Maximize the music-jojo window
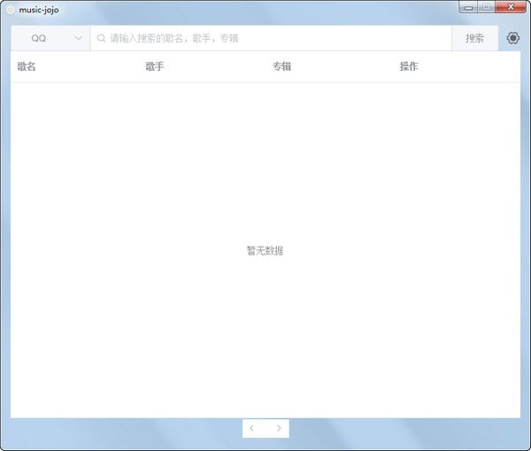The width and height of the screenshot is (531, 451). (x=487, y=7)
